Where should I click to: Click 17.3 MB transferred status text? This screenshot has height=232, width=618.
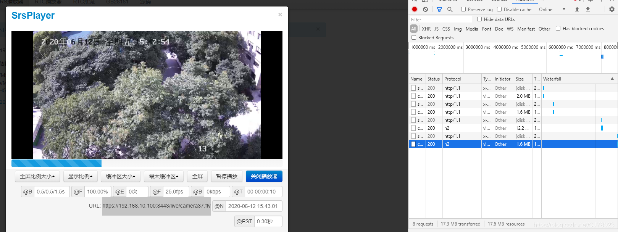coord(460,224)
